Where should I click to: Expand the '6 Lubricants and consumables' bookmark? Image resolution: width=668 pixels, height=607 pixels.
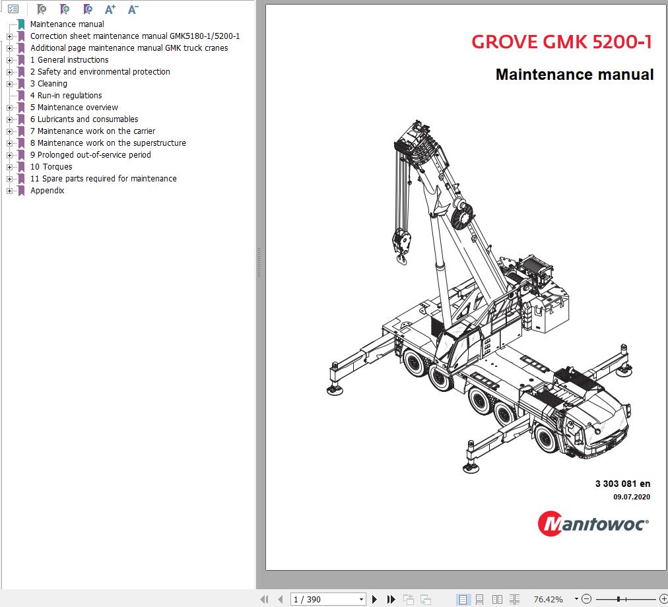(x=9, y=119)
